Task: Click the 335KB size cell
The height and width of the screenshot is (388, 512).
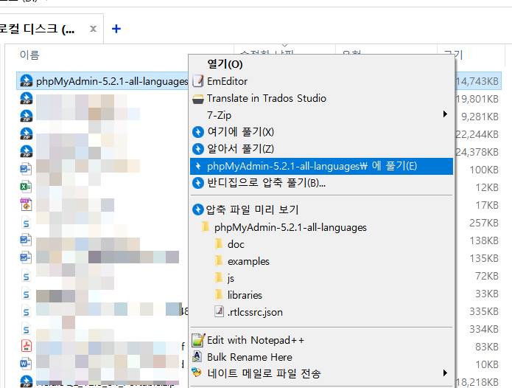Action: 484,311
